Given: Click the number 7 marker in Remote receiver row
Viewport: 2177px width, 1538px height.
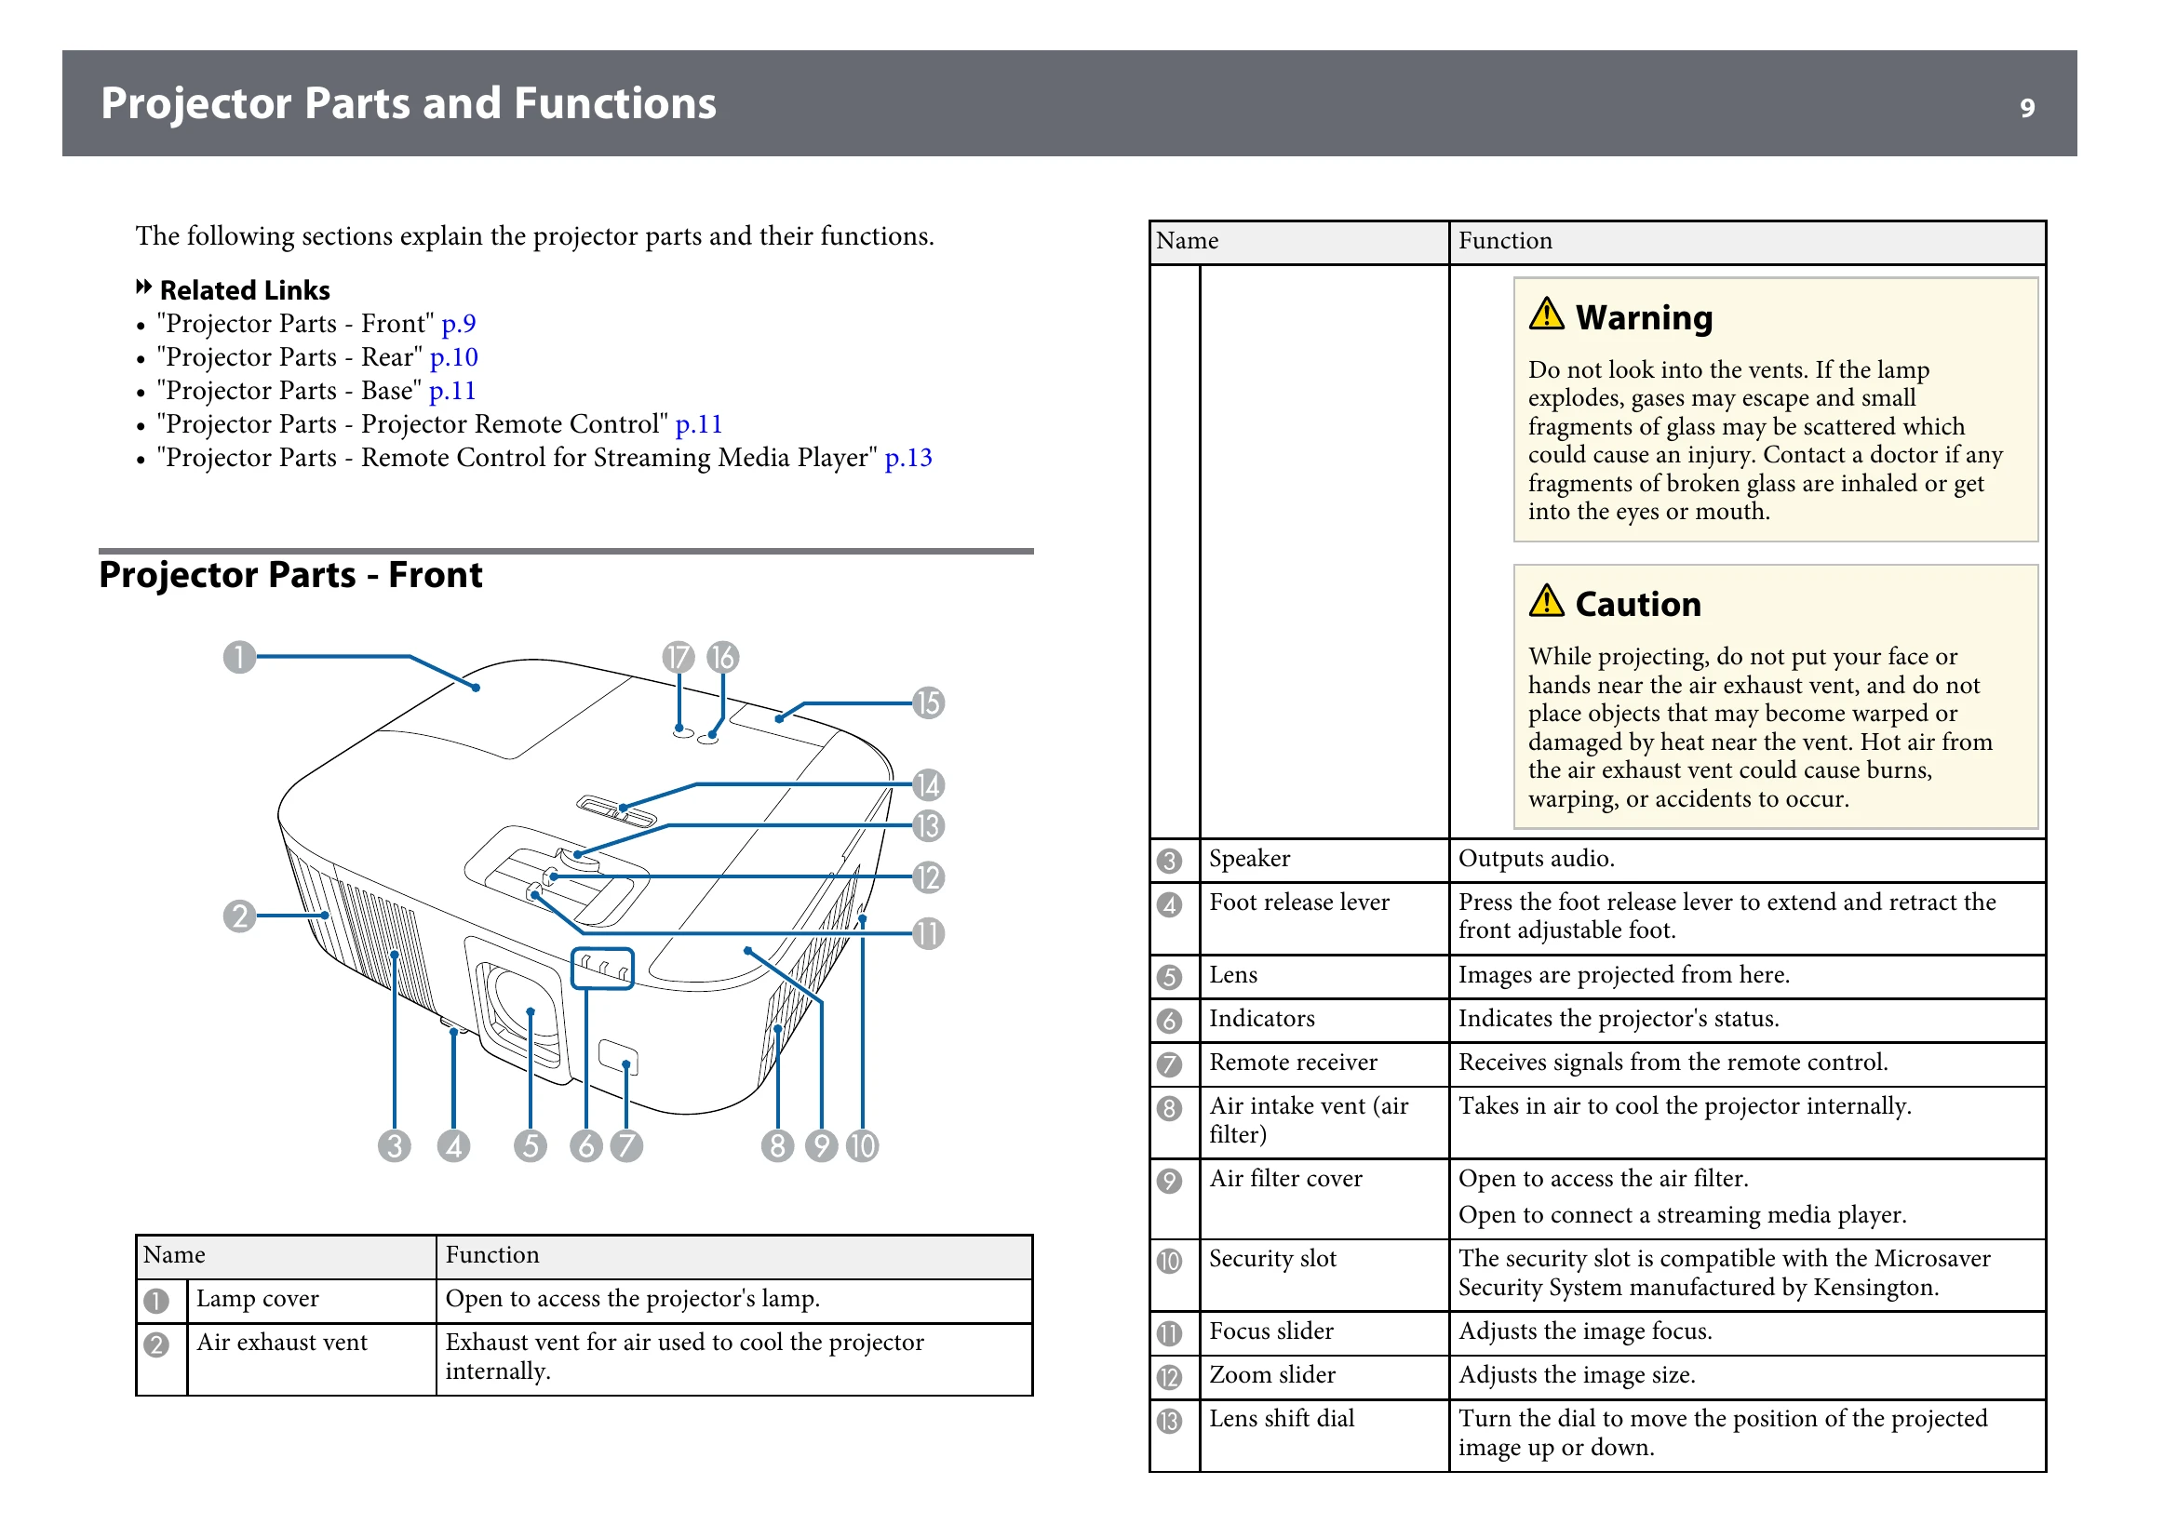Looking at the screenshot, I should (x=1170, y=1065).
